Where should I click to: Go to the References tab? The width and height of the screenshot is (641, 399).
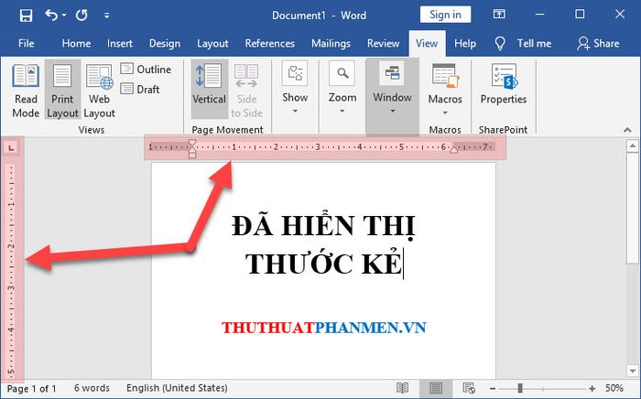(269, 43)
